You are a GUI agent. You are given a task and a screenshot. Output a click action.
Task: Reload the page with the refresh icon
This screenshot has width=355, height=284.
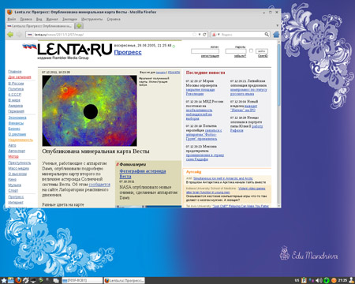204,35
